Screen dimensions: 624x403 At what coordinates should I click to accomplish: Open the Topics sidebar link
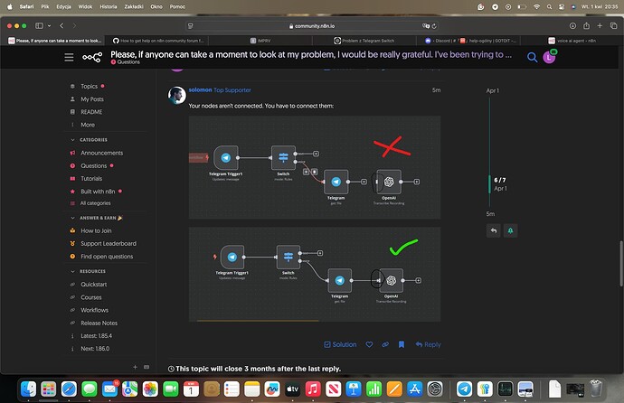tap(89, 86)
